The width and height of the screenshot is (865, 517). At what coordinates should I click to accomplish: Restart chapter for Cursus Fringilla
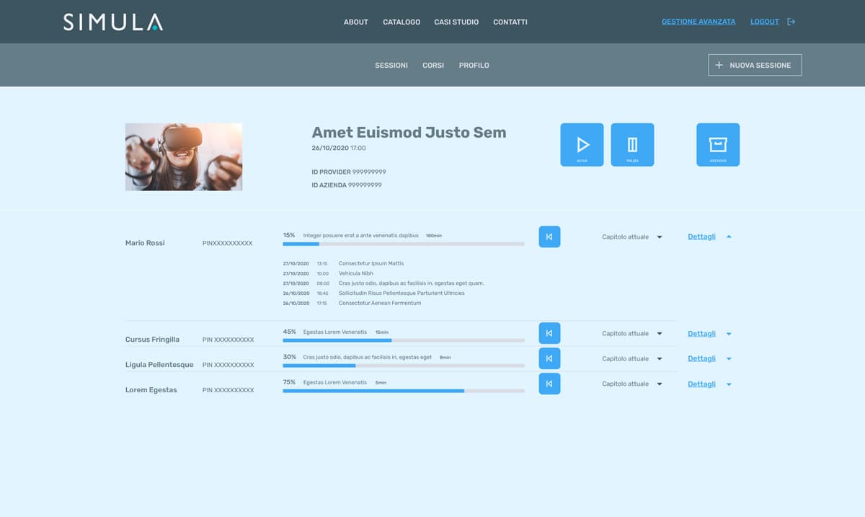click(x=549, y=333)
